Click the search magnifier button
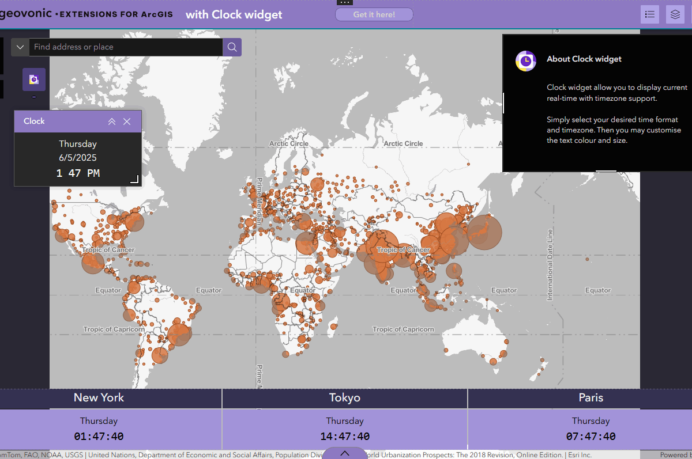The height and width of the screenshot is (459, 692). click(x=232, y=47)
